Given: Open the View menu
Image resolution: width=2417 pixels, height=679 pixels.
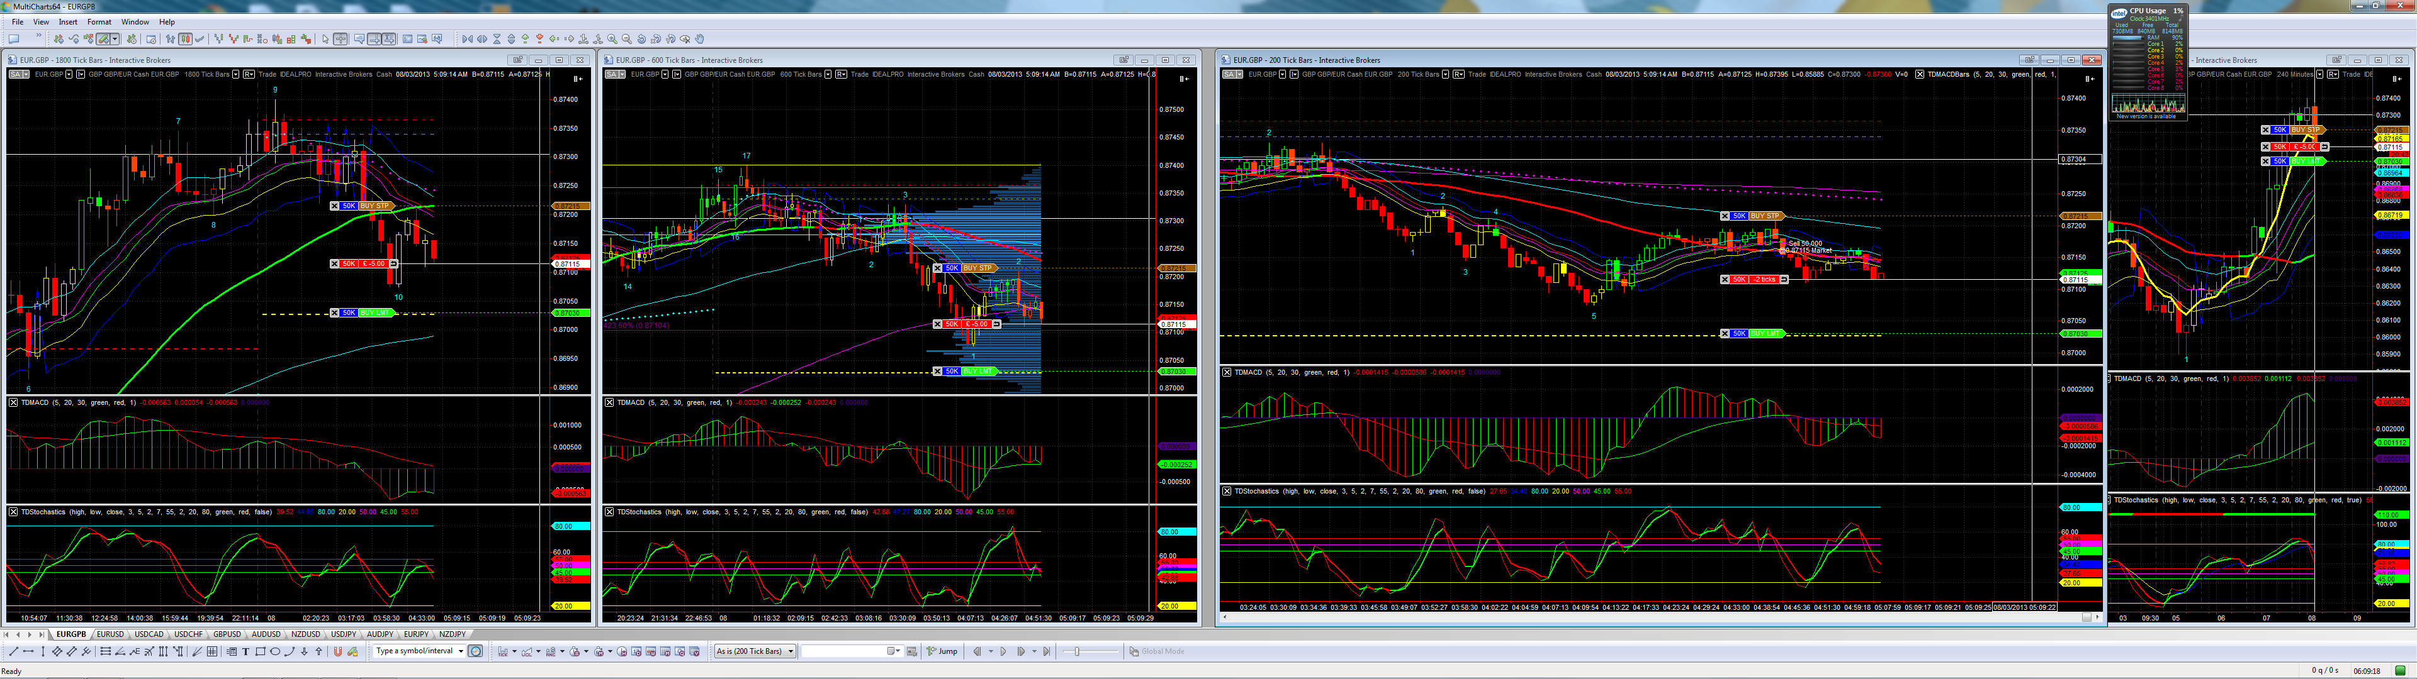Looking at the screenshot, I should click(x=42, y=21).
